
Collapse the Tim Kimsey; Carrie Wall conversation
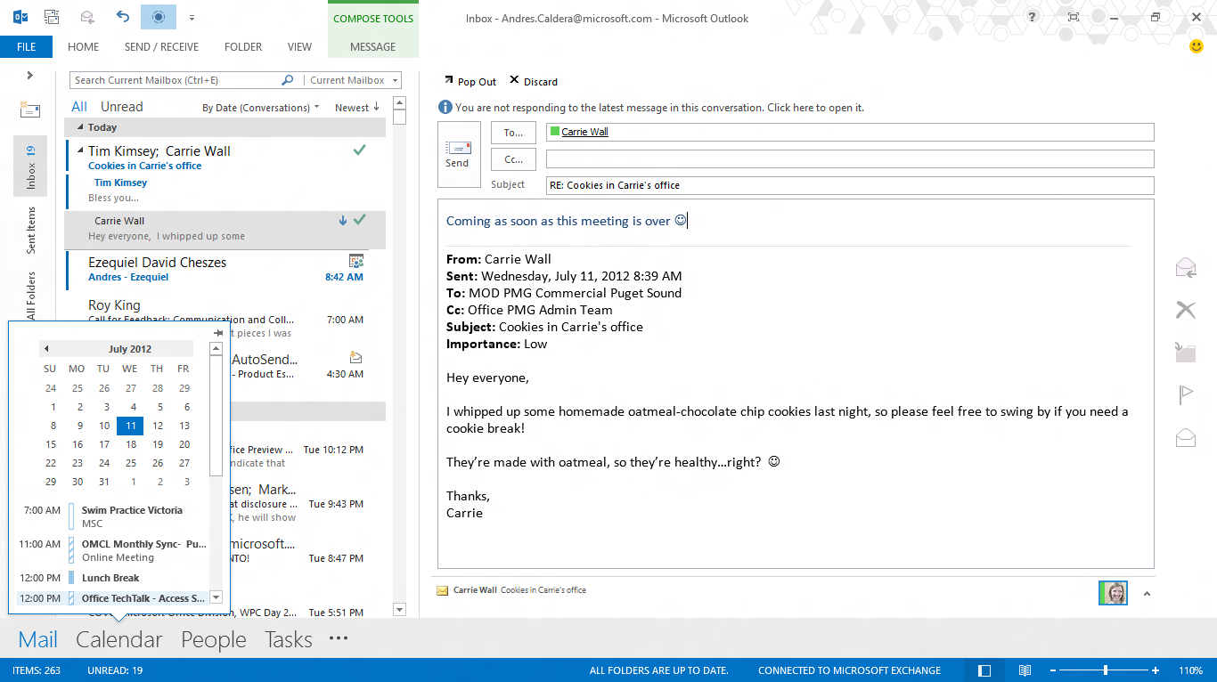pos(80,150)
